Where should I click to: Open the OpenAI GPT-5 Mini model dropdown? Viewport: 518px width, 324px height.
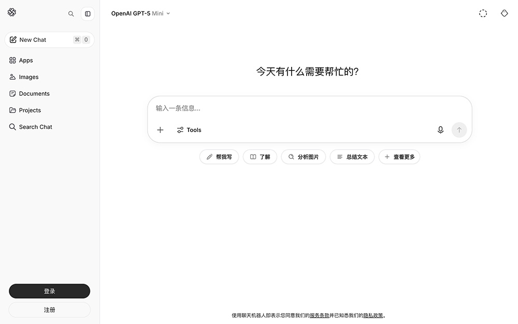[x=140, y=13]
